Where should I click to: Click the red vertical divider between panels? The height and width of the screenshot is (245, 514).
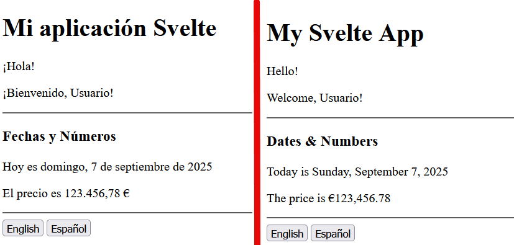click(257, 122)
